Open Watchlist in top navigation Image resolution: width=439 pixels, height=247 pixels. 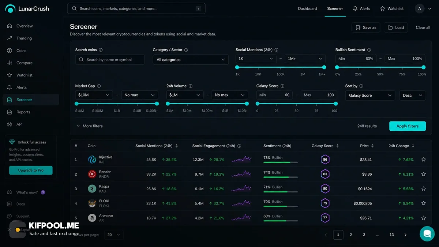click(392, 8)
